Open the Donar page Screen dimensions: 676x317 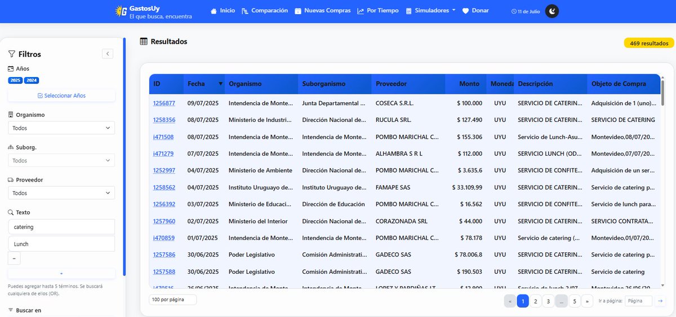coord(475,11)
